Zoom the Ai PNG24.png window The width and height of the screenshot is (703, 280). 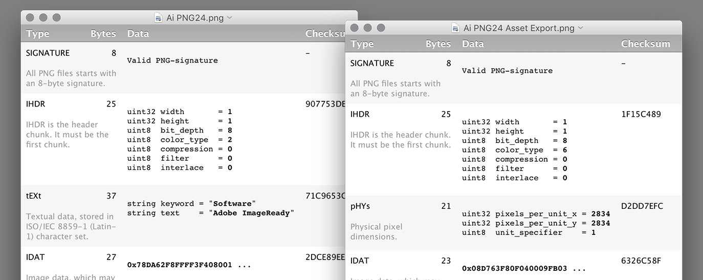coord(57,17)
